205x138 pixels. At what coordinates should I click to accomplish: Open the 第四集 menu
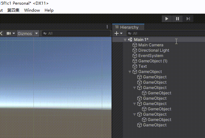point(13,10)
